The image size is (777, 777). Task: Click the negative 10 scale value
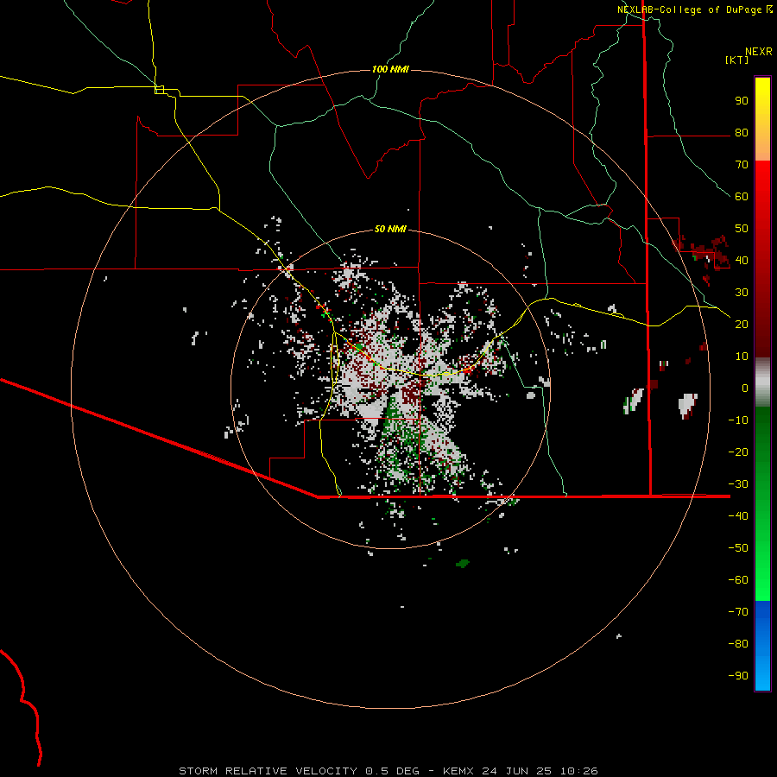pyautogui.click(x=738, y=420)
